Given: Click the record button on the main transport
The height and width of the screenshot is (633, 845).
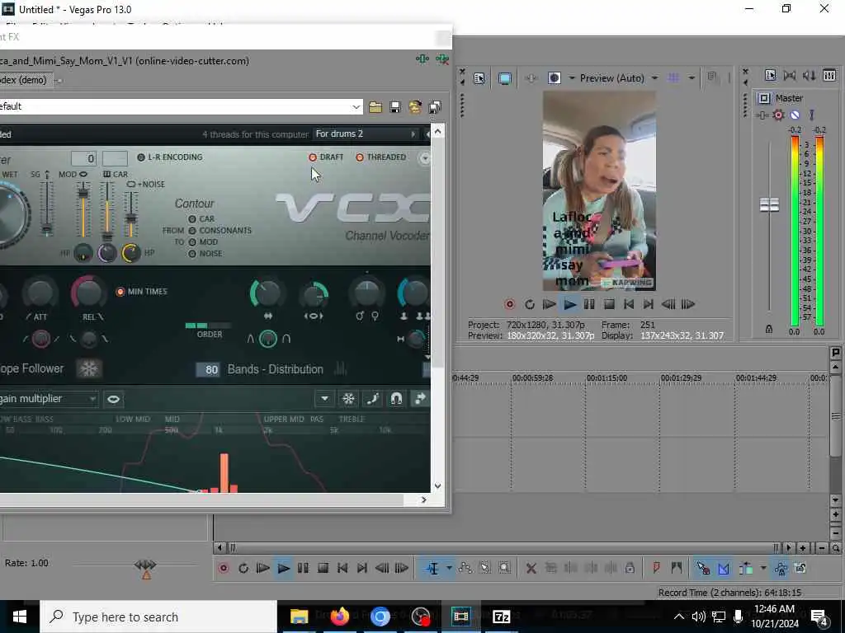Looking at the screenshot, I should pos(224,569).
